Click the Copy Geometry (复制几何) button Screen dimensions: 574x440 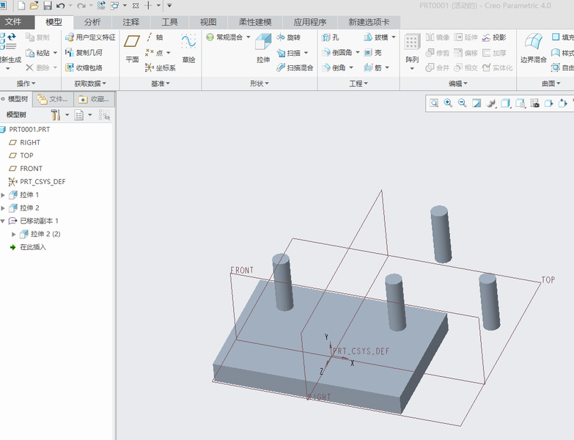84,53
